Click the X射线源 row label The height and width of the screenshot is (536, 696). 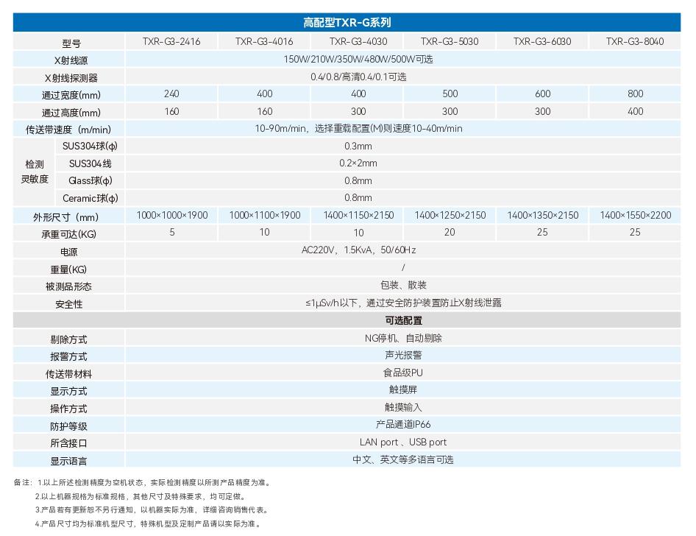coord(68,59)
